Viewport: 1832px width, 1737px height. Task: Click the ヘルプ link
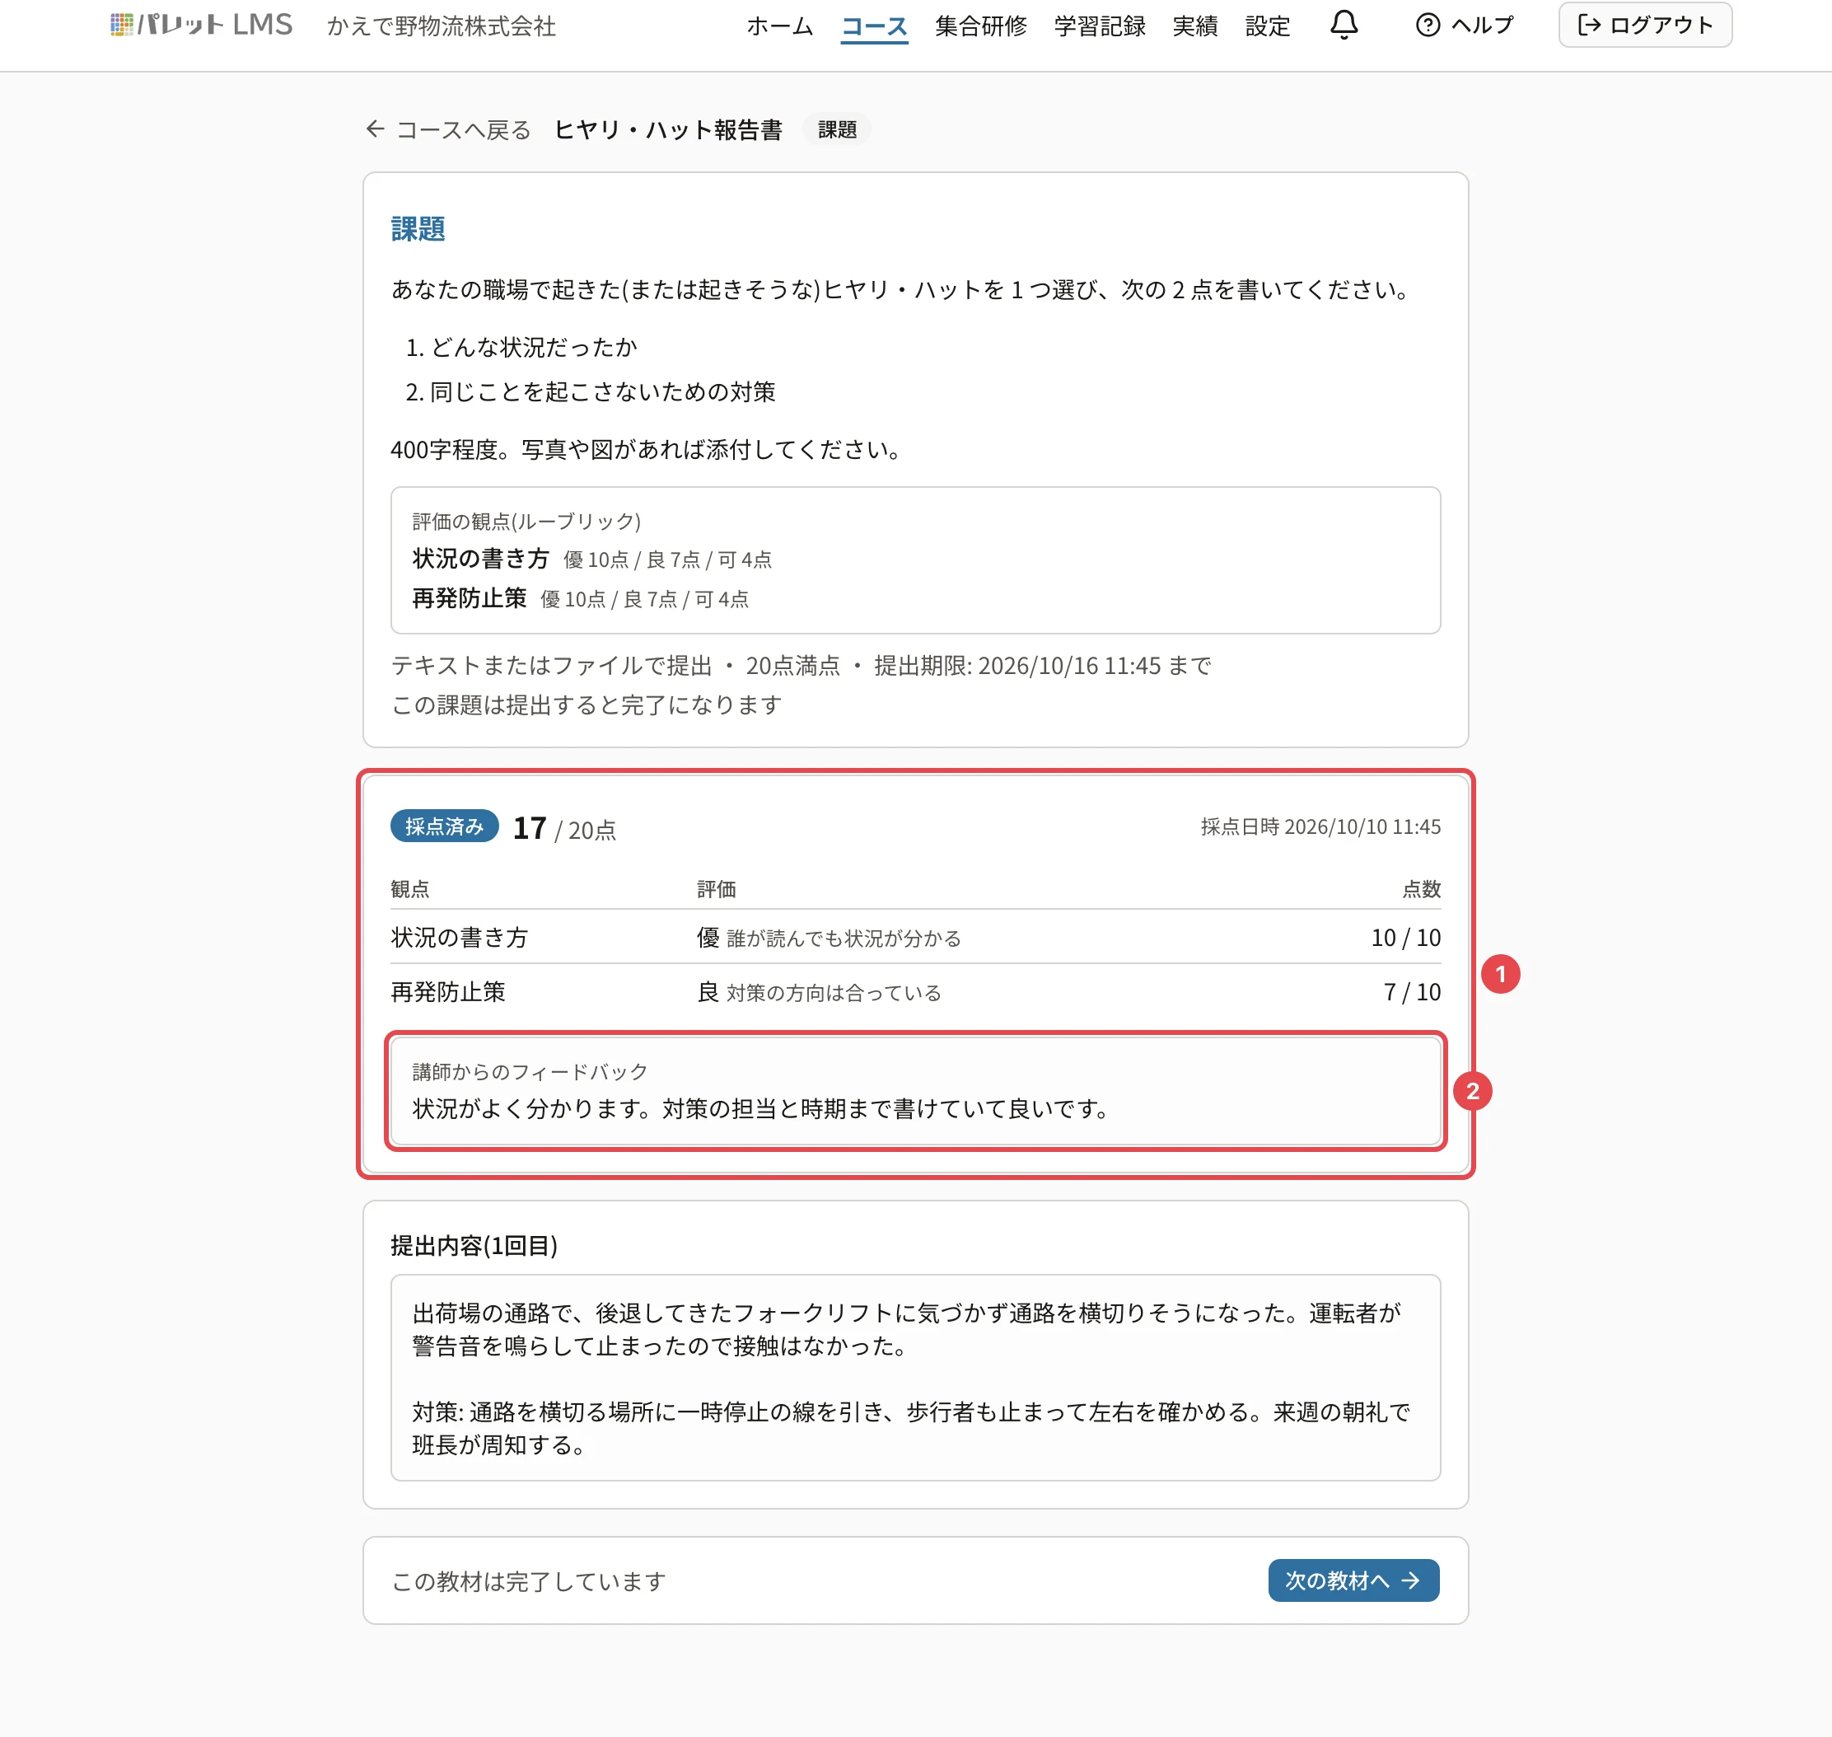coord(1465,25)
